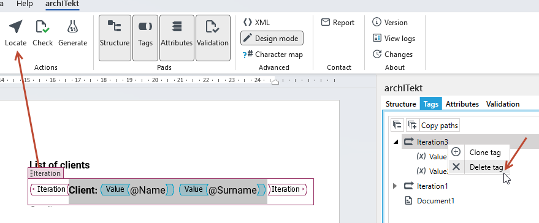The height and width of the screenshot is (223, 539).
Task: Click the Iteration1 loop icon
Action: point(408,186)
